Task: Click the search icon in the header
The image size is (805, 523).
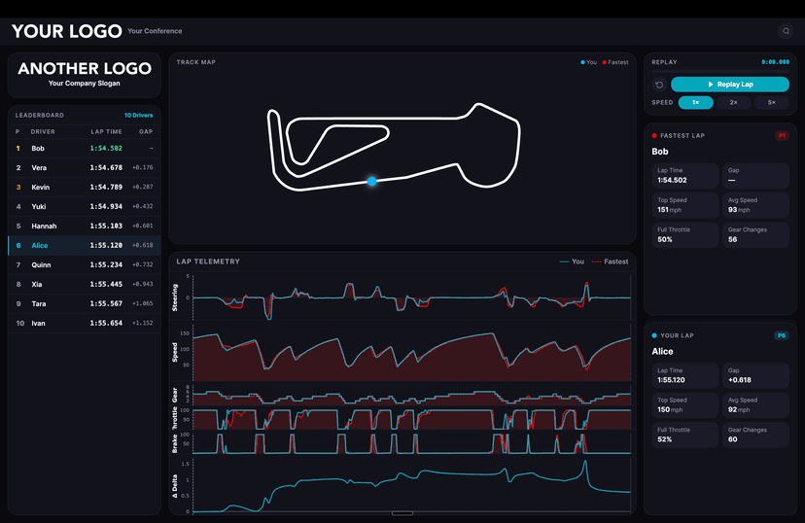Action: pyautogui.click(x=785, y=31)
